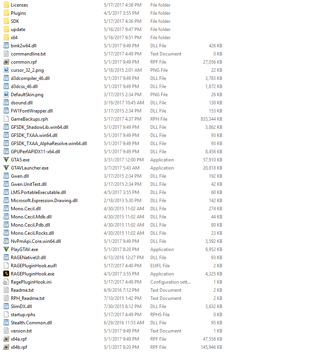Click the dsound.dll file icon
This screenshot has width=313, height=355.
[x=6, y=102]
